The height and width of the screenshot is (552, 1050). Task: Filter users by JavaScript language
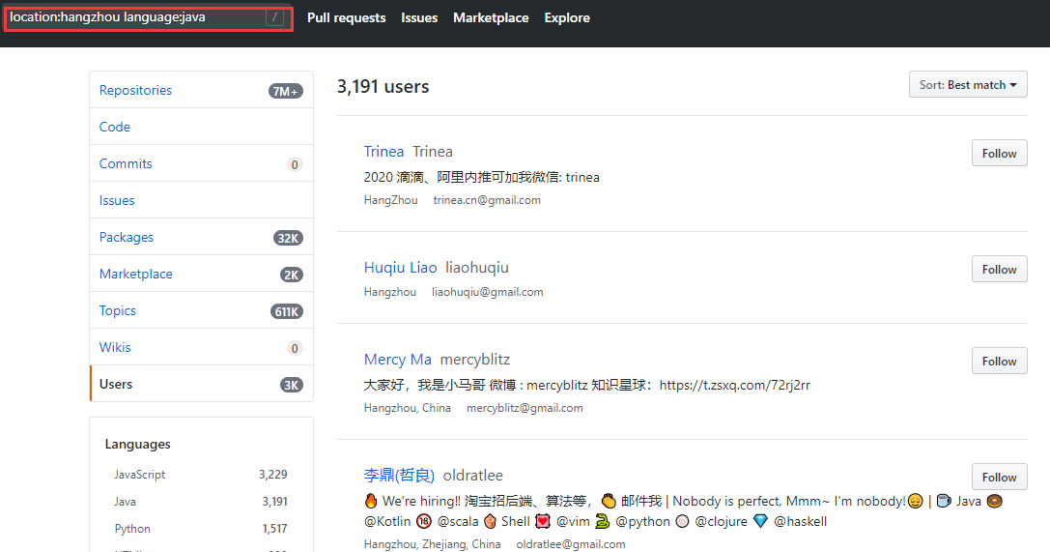coord(200,475)
